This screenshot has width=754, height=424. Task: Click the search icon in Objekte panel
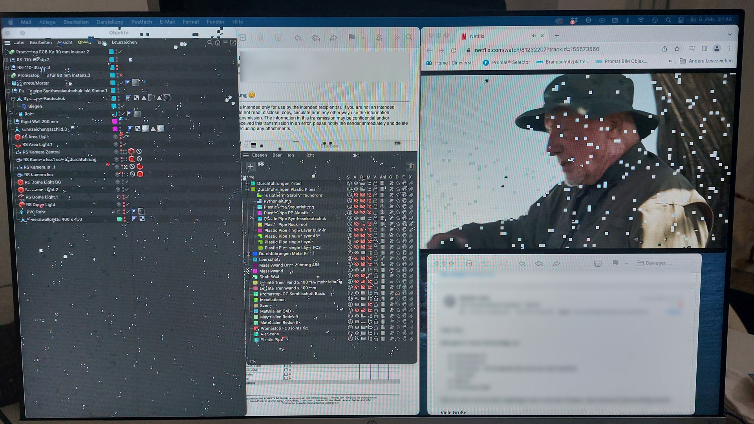pos(210,42)
